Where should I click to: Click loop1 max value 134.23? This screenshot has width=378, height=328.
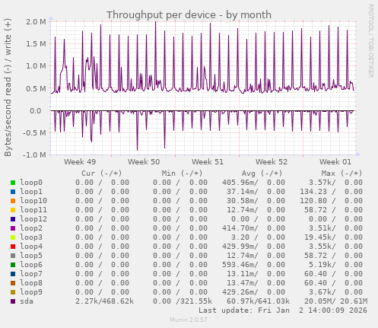tap(313, 192)
